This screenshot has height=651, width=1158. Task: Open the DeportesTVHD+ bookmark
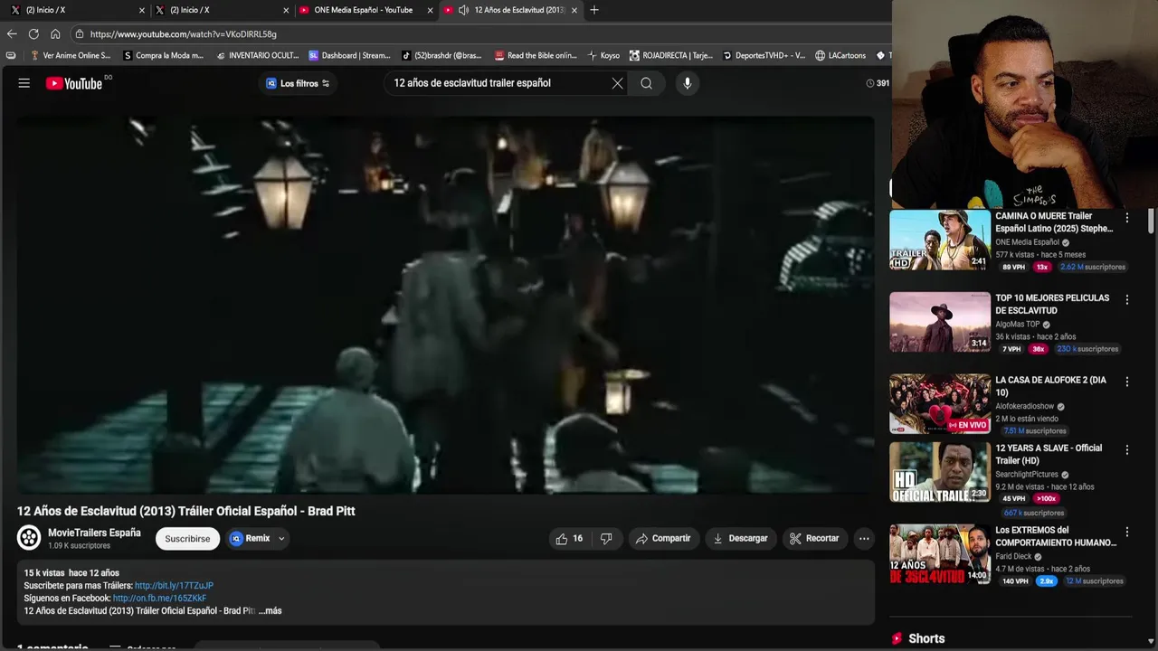(764, 55)
